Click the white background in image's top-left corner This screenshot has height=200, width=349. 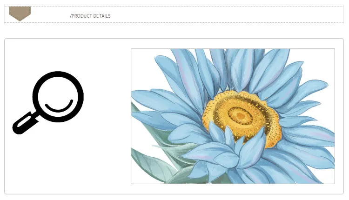click(x=142, y=67)
